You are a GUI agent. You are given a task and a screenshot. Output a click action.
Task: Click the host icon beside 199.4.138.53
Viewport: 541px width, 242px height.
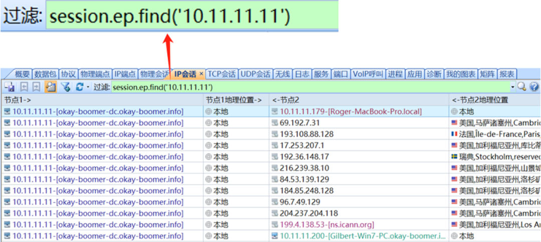click(275, 225)
